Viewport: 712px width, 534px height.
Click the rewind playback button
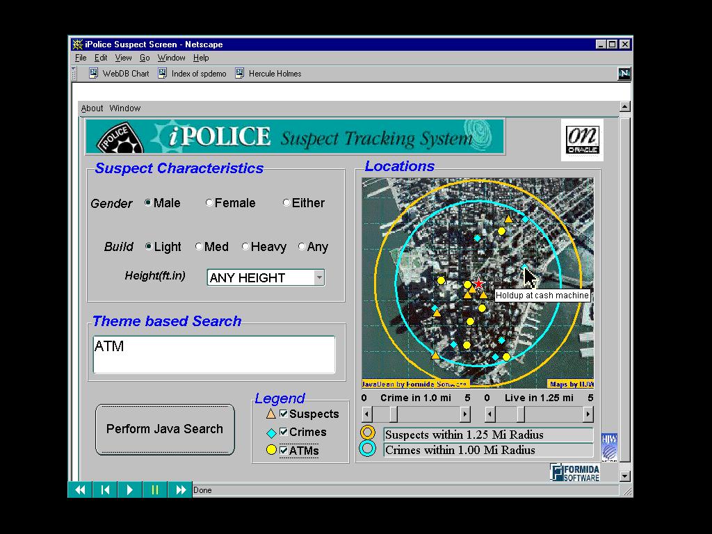[x=80, y=489]
